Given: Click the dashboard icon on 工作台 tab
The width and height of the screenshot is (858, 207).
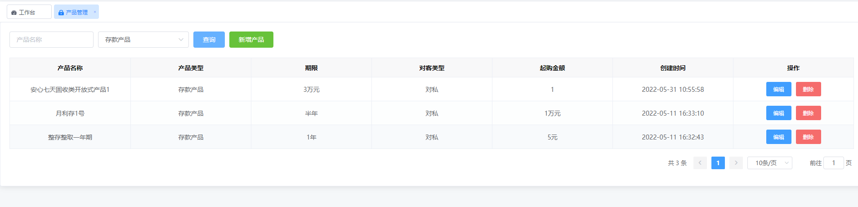Looking at the screenshot, I should pos(14,13).
